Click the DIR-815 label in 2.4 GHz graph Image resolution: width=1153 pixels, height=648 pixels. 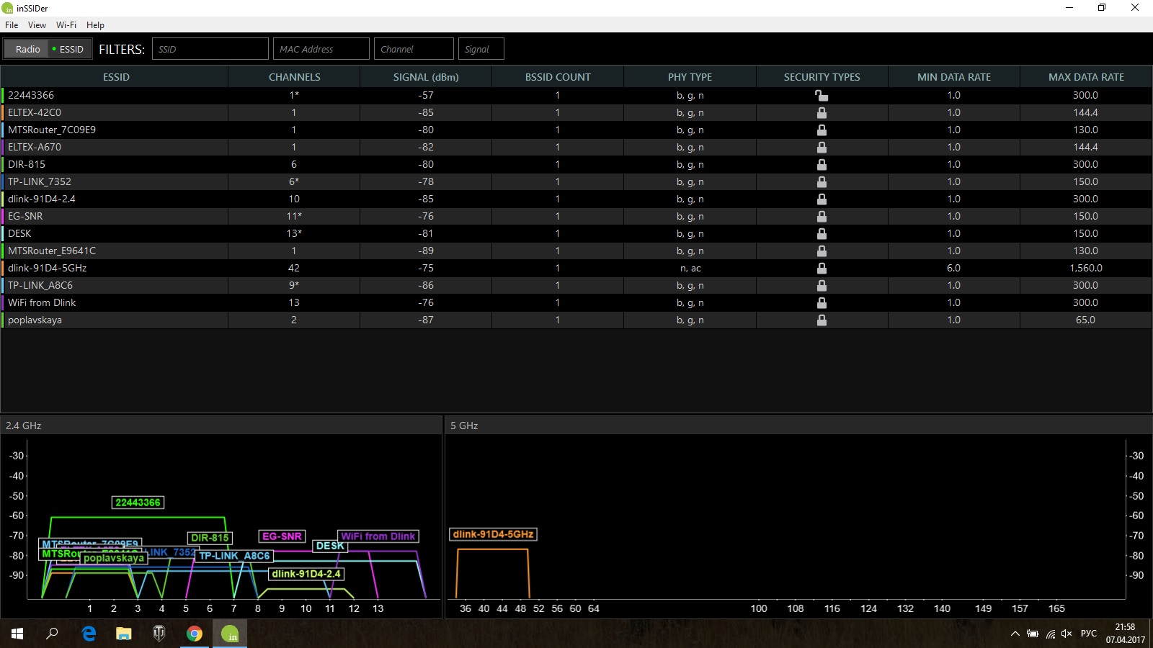(x=210, y=538)
